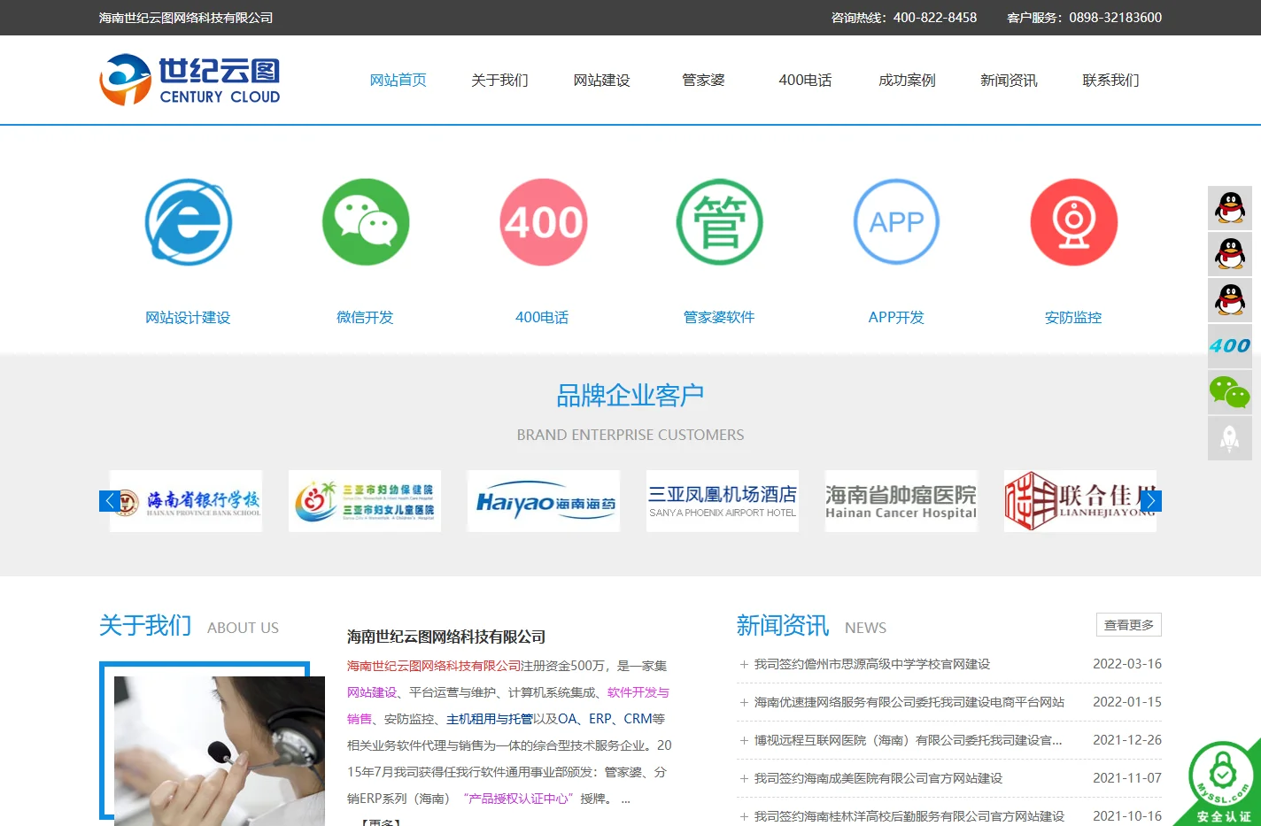
Task: Open 海南省银行学校 brand logo
Action: 186,501
